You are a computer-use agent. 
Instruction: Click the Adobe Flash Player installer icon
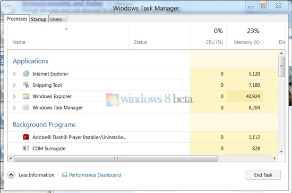[26, 137]
